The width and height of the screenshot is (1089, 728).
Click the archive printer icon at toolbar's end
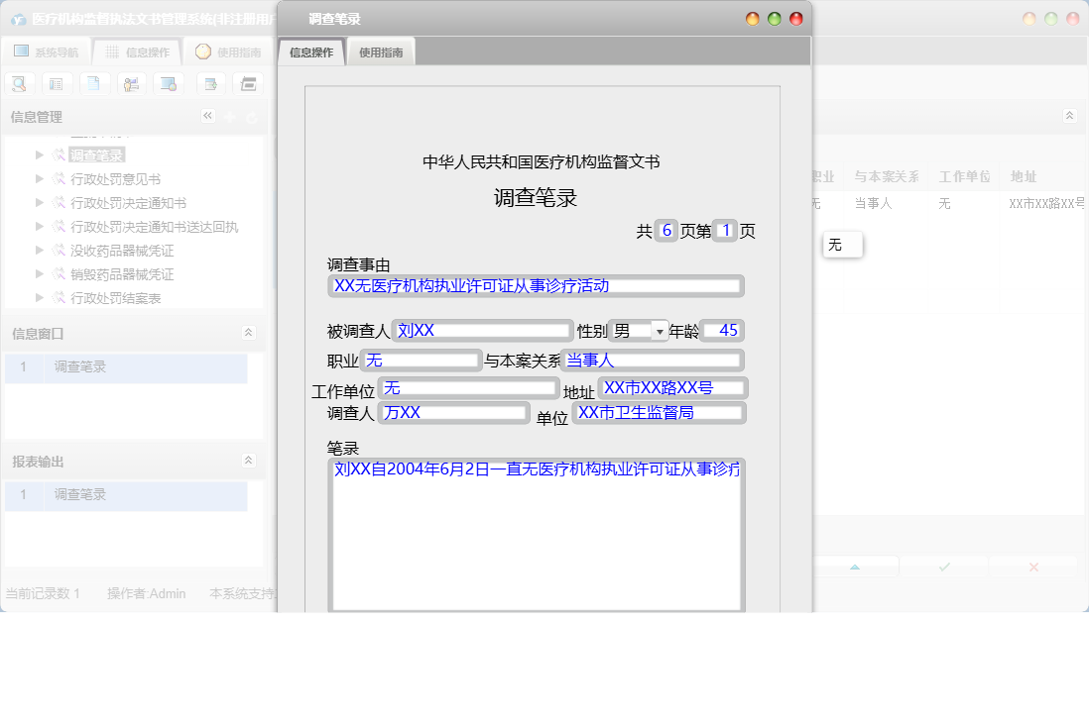click(250, 83)
